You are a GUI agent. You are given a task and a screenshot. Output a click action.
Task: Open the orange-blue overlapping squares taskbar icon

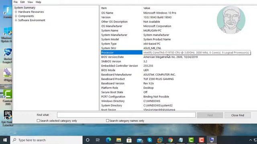coord(160,140)
